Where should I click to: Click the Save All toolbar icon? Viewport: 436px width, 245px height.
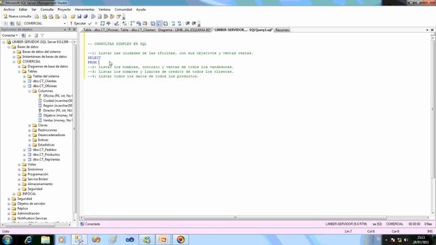[86, 16]
